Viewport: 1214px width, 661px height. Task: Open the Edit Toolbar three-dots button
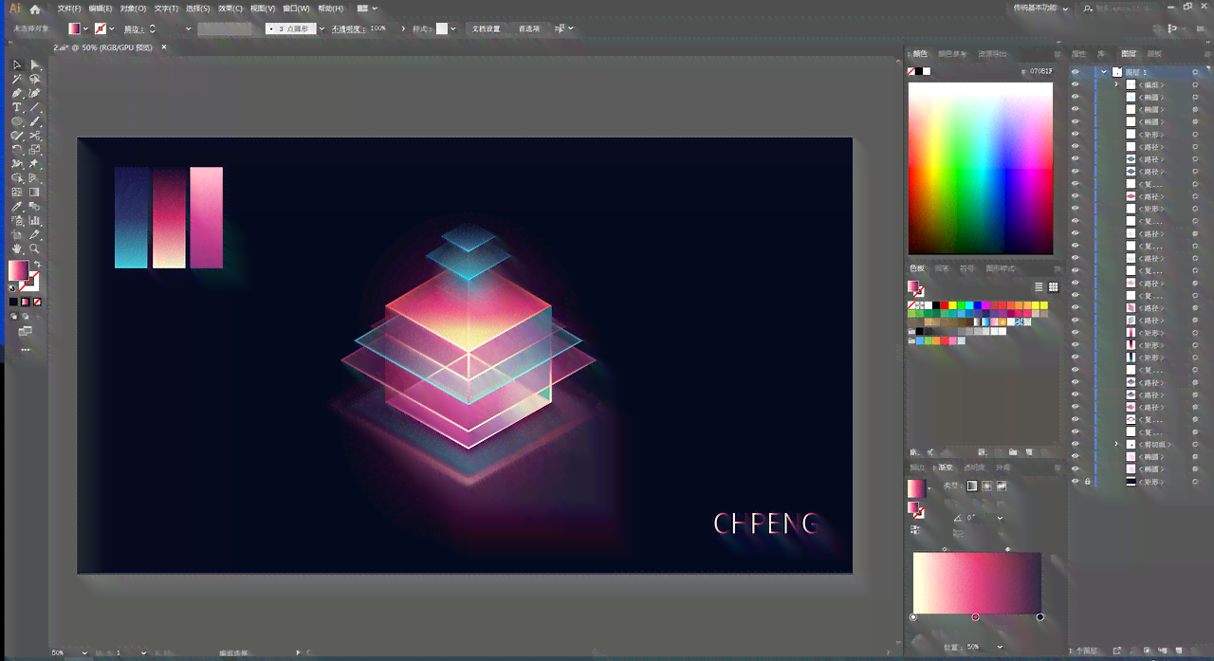pos(26,350)
